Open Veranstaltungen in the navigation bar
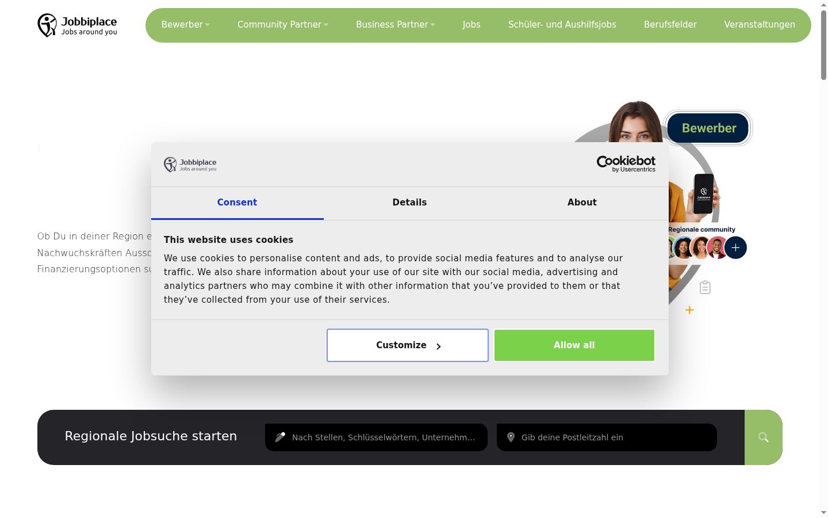This screenshot has height=518, width=828. coord(760,25)
